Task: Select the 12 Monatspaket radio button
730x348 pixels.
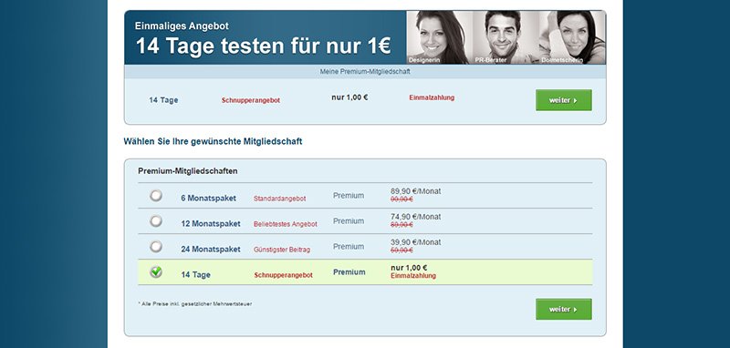Action: 156,221
